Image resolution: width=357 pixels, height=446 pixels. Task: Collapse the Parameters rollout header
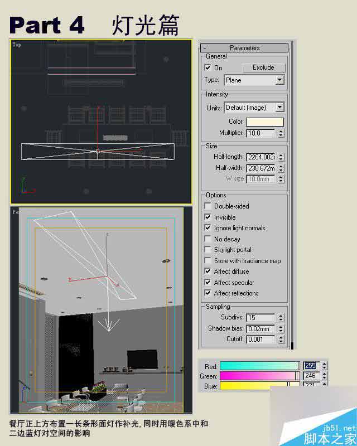pyautogui.click(x=244, y=47)
